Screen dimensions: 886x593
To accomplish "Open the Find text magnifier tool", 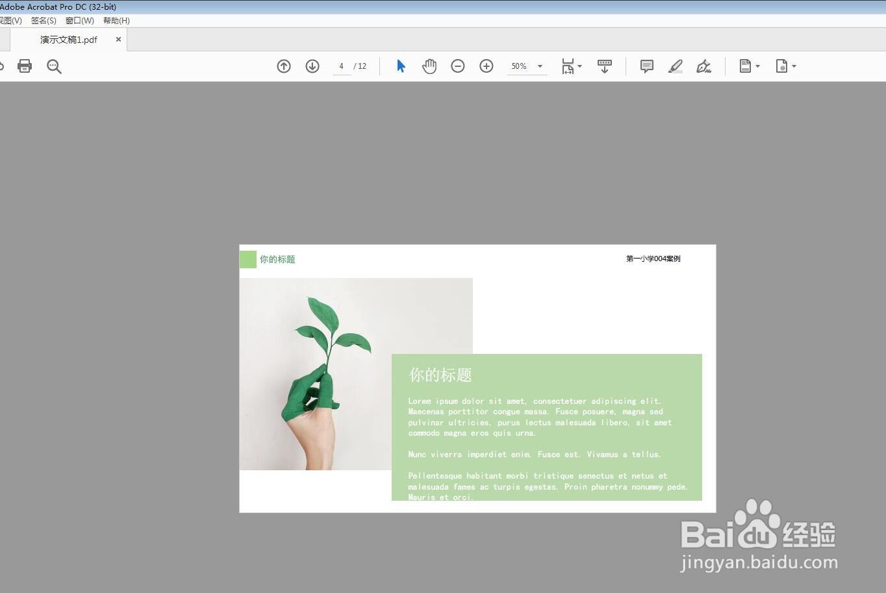I will coord(54,66).
